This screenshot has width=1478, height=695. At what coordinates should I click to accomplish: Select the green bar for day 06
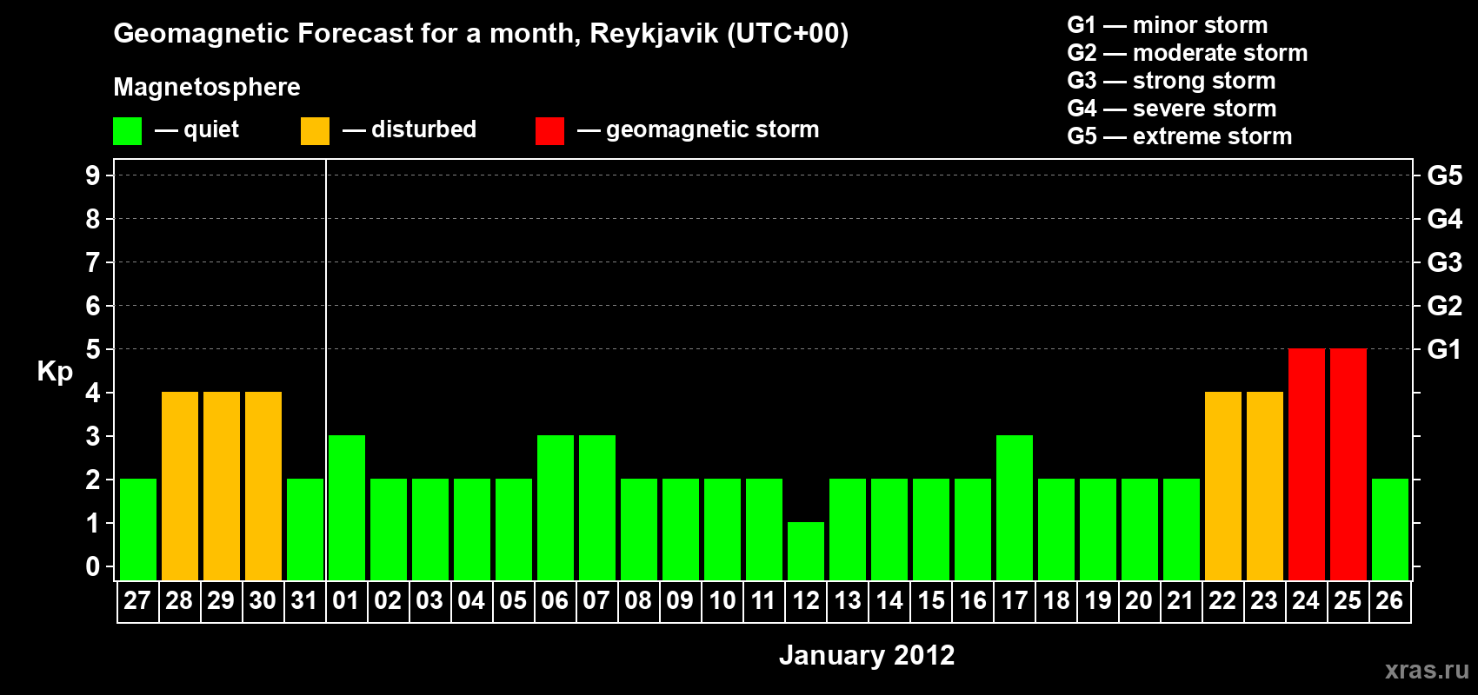pyautogui.click(x=556, y=507)
